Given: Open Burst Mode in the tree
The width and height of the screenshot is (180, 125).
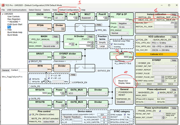Looking at the screenshot, I should [x=12, y=35].
